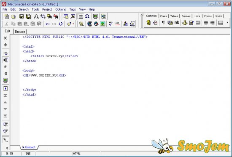The width and height of the screenshot is (232, 157).
Task: Select the Untitled1 document tab
Action: (x=29, y=147)
